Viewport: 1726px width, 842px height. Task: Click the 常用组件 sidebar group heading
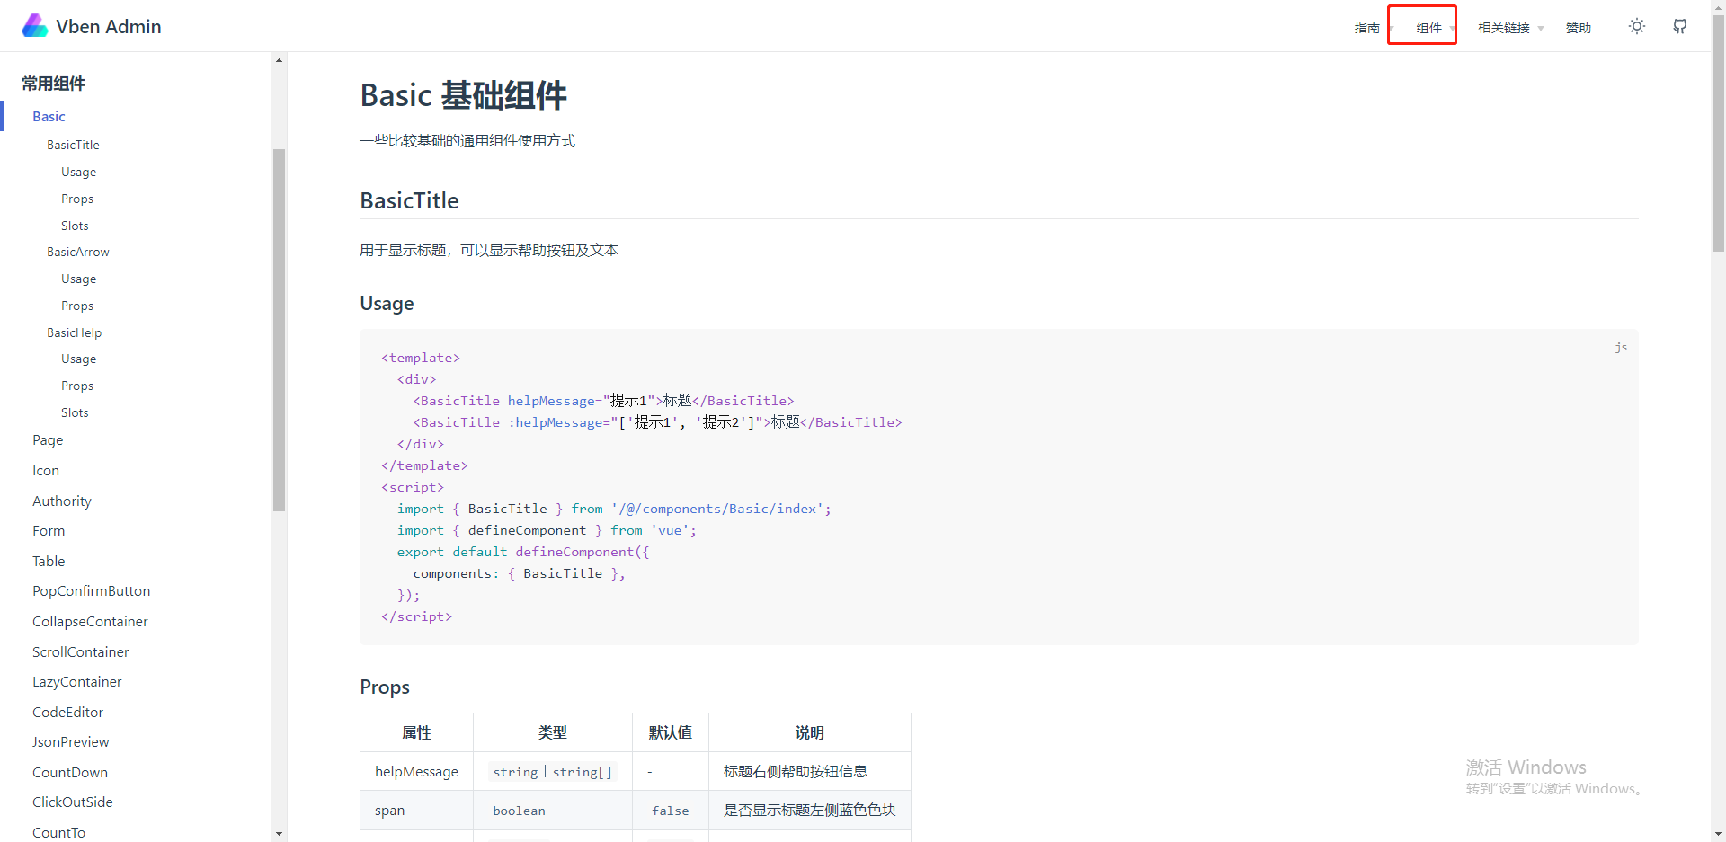pyautogui.click(x=54, y=84)
